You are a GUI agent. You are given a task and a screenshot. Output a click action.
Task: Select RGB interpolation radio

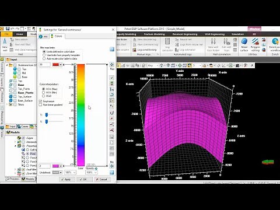(44, 96)
